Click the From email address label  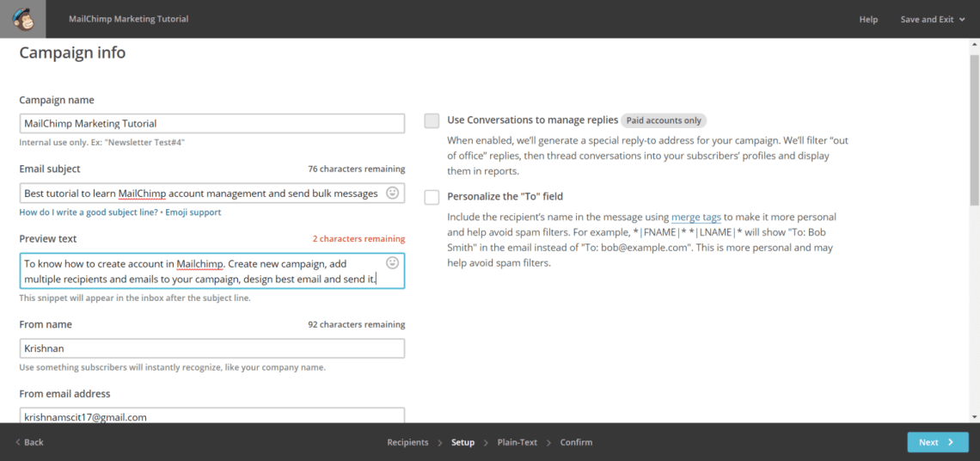65,393
